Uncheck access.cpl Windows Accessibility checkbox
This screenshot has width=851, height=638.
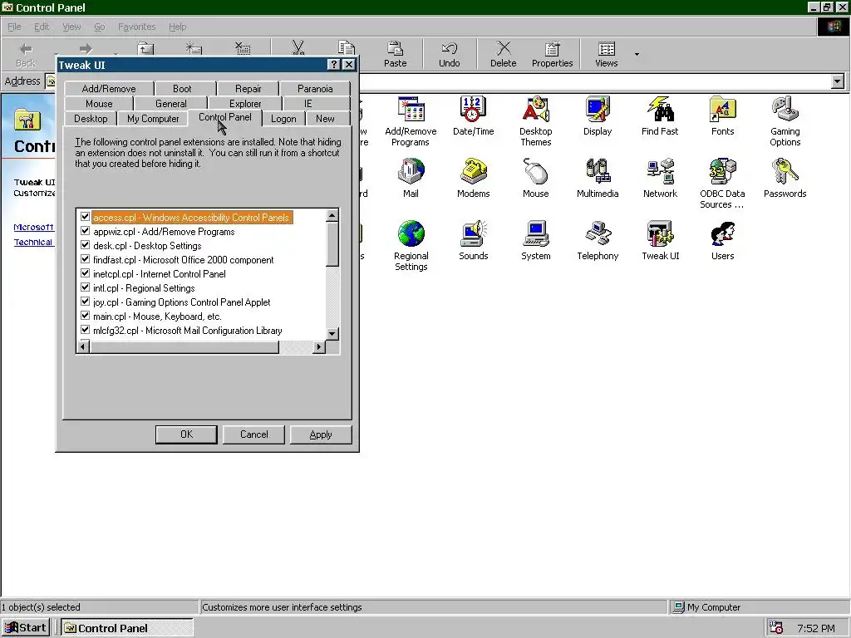(x=86, y=217)
